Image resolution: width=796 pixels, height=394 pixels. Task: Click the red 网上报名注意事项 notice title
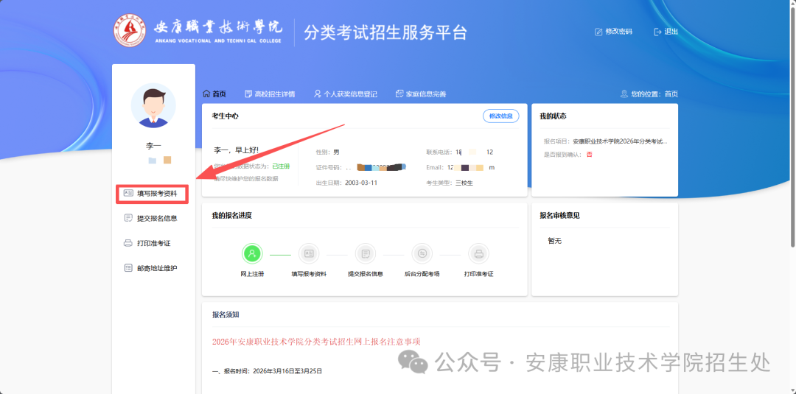[316, 342]
